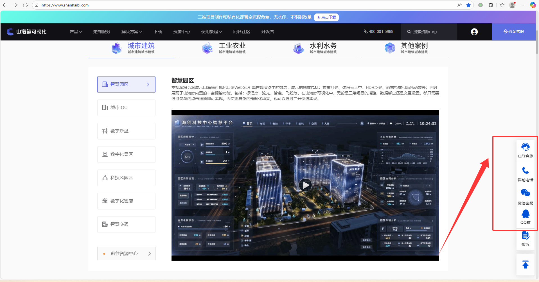Click the 咨询客服 button
Viewport: 539px width, 282px height.
click(x=514, y=32)
